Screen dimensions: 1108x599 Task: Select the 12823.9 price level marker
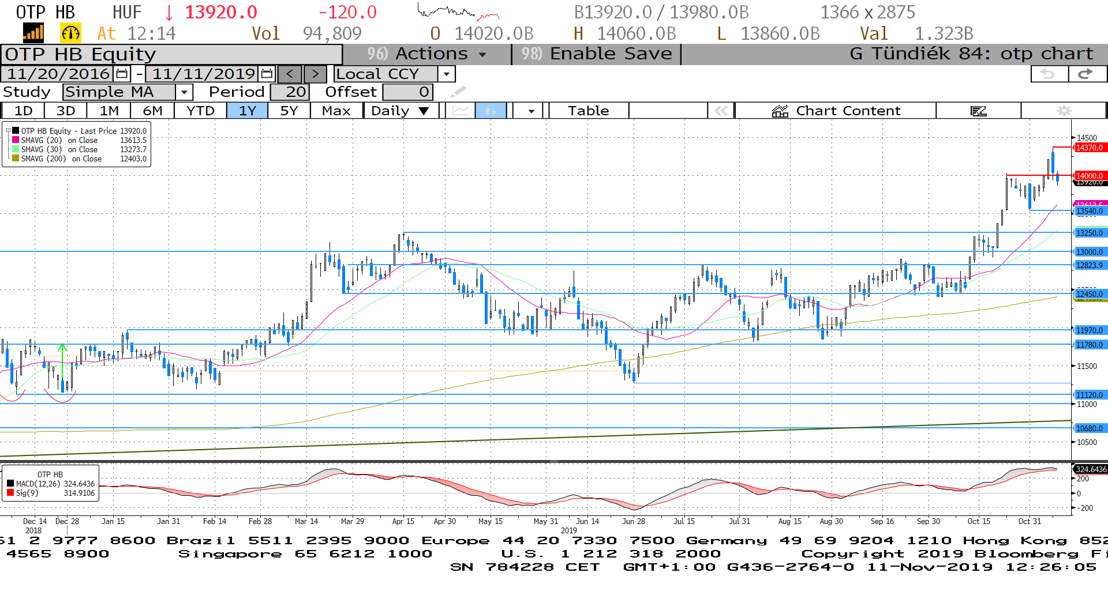coord(1090,265)
